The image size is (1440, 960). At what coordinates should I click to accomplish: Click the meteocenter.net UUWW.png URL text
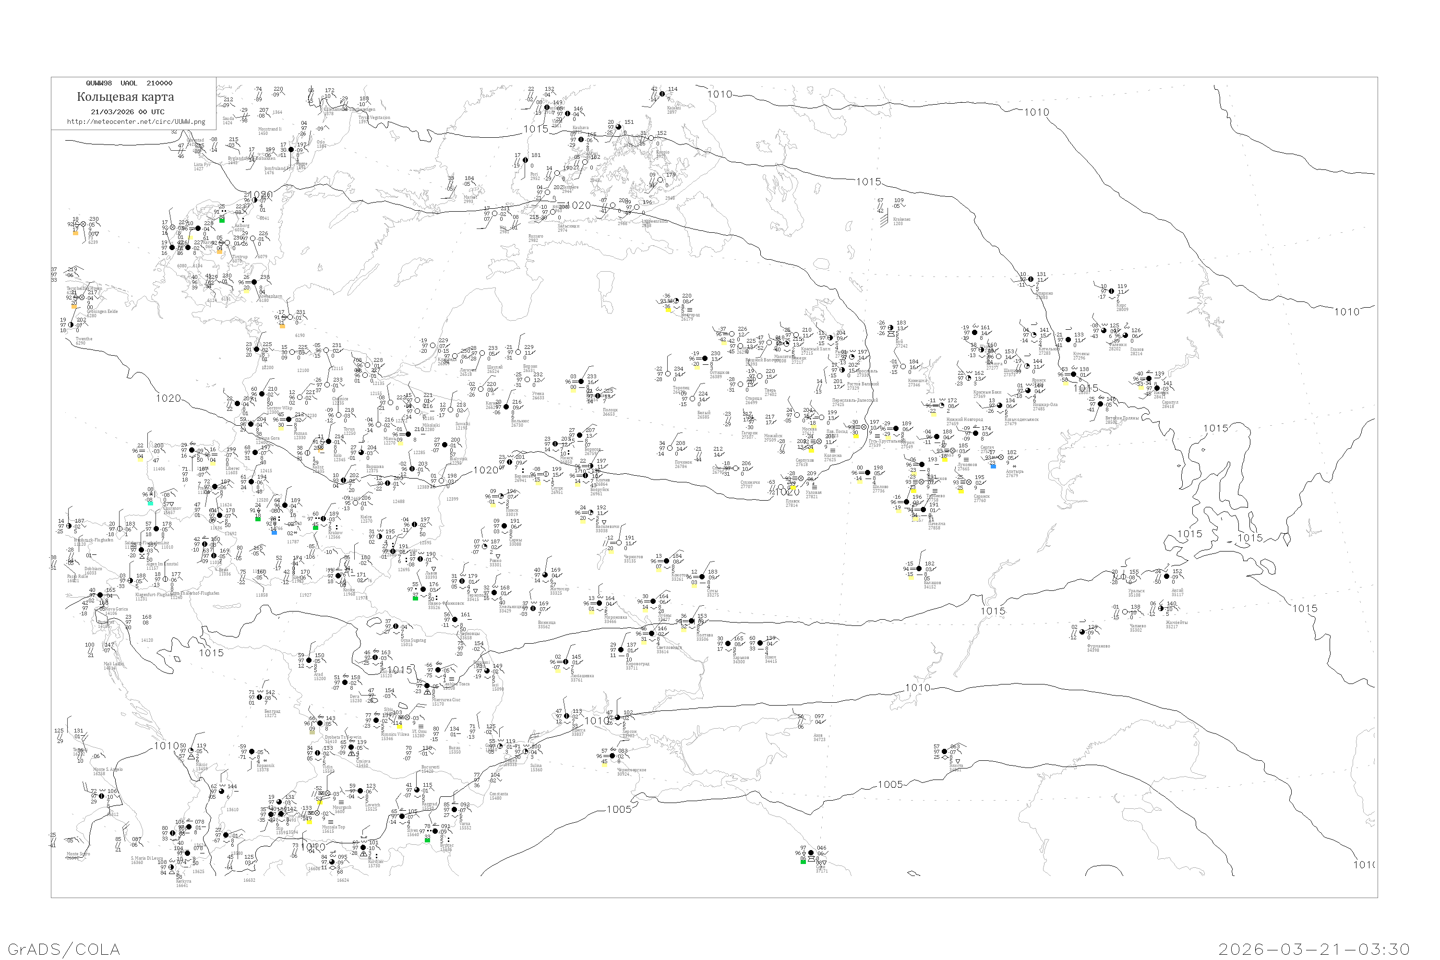135,122
